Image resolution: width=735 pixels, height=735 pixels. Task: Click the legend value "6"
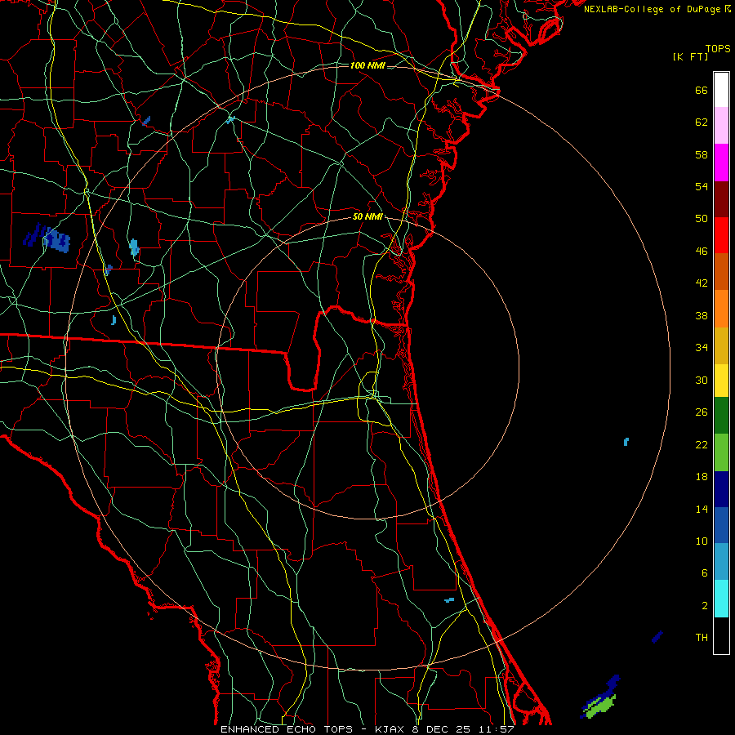coord(705,573)
